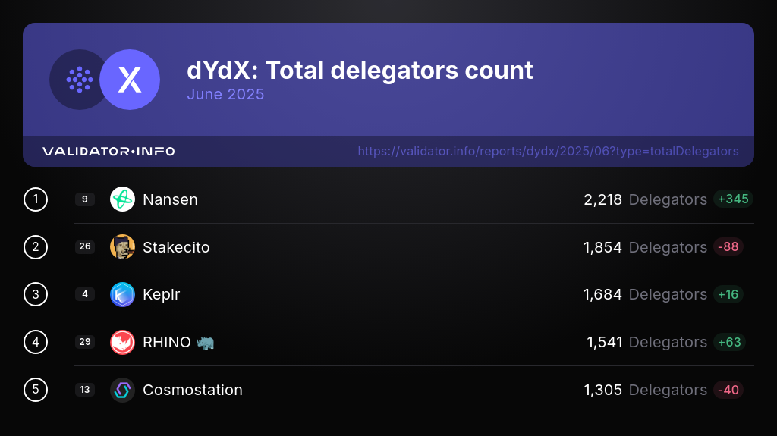This screenshot has height=436, width=777.
Task: Click the rhino emoji beside RHINO
Action: click(x=205, y=342)
